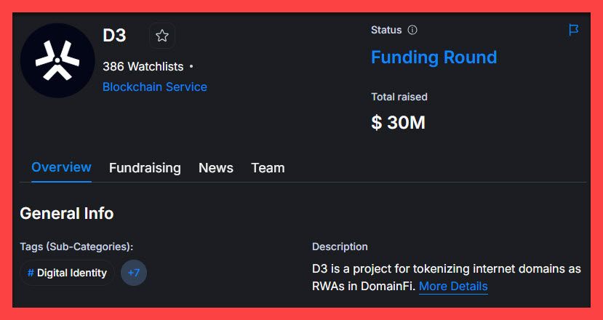The image size is (603, 320).
Task: Expand the +7 more tags badge
Action: [134, 273]
